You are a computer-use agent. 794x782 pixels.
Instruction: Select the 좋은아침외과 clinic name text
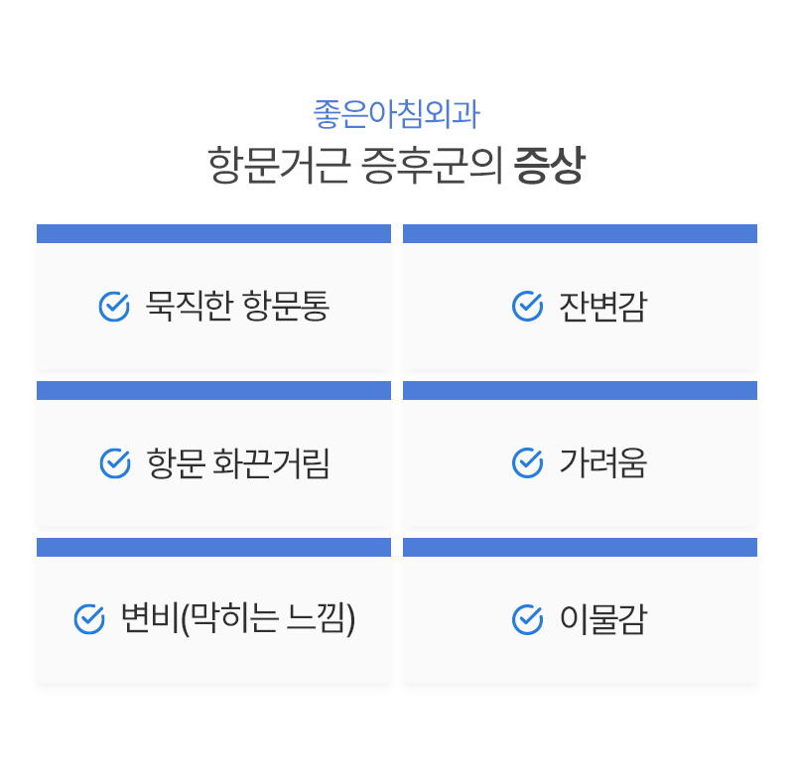[x=396, y=114]
